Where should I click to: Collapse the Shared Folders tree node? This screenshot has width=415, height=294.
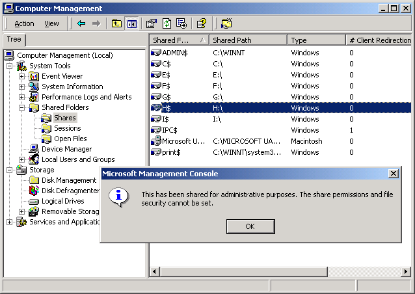tap(21, 107)
